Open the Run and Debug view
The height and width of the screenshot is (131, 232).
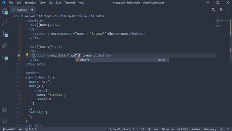coord(5,45)
